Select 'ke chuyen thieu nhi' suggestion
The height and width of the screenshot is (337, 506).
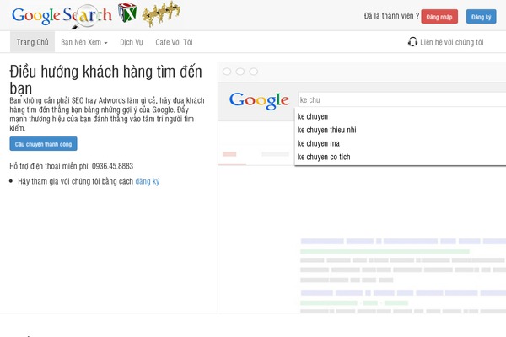(x=326, y=130)
